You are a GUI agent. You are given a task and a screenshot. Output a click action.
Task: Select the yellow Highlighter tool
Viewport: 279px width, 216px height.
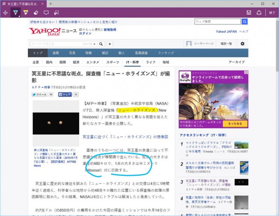tap(26, 13)
